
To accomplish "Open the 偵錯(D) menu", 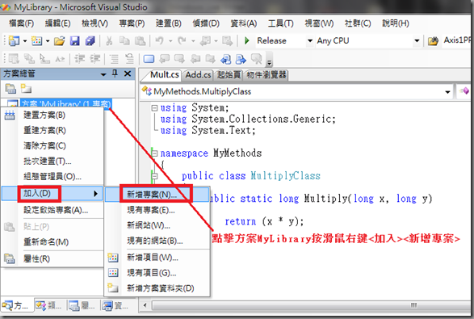I will click(206, 23).
